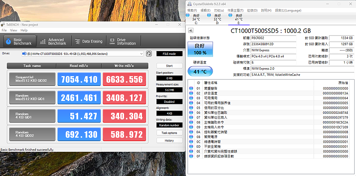Click the transfer mode field PCIe 4.0 x4

click(x=273, y=56)
